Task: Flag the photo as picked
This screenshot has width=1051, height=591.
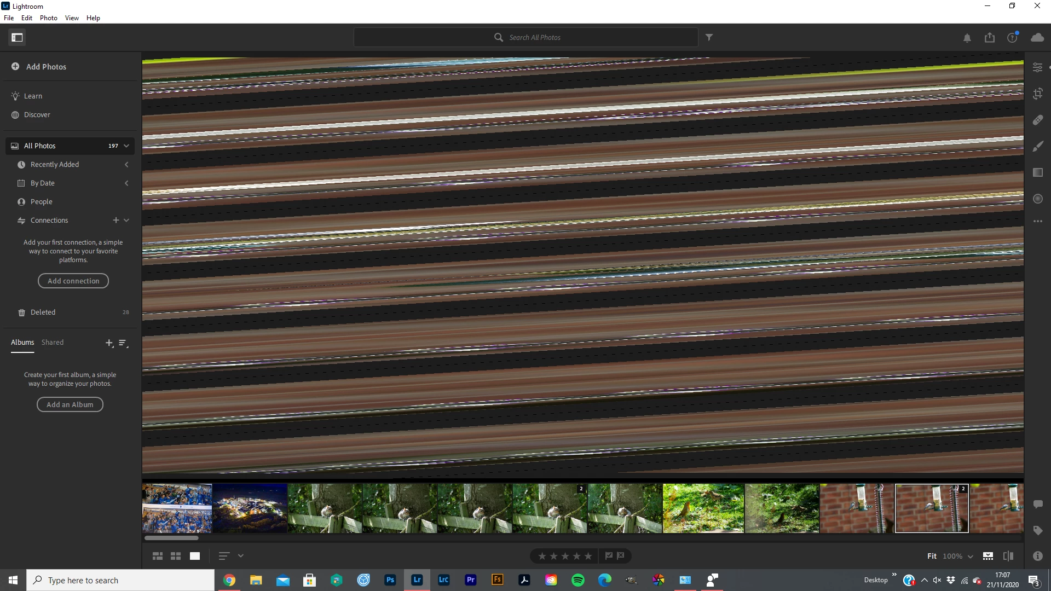Action: [x=609, y=556]
